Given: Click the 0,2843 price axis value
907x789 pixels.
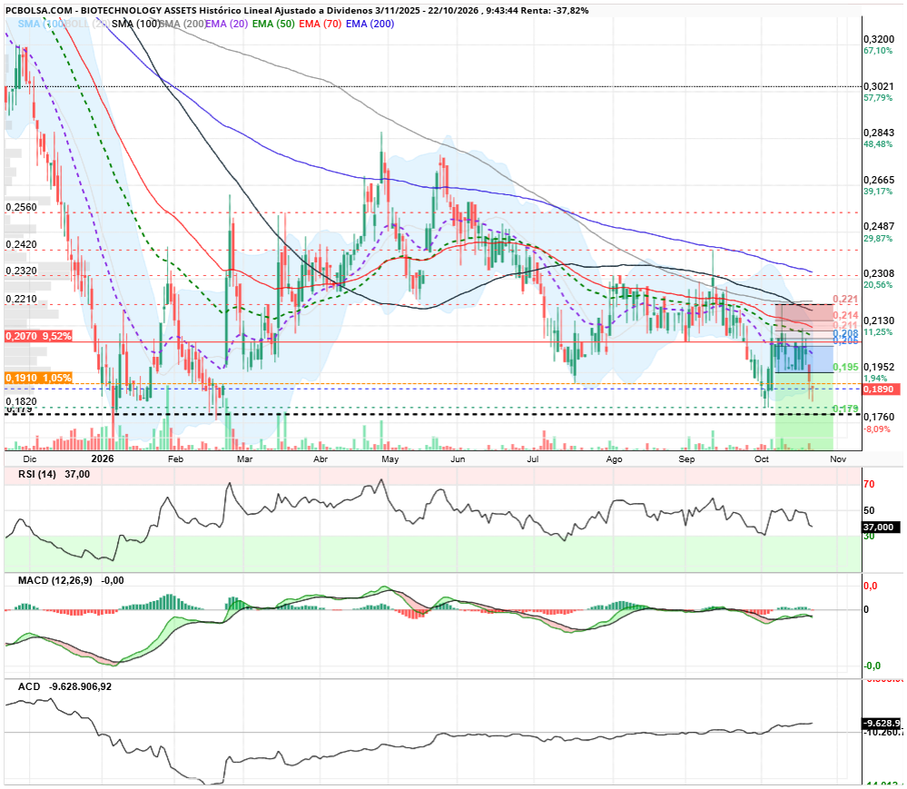Looking at the screenshot, I should click(x=878, y=133).
